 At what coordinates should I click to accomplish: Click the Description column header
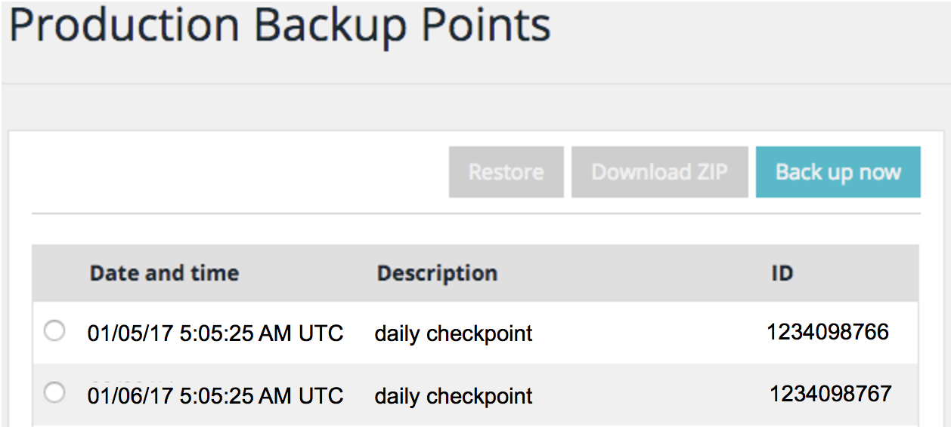[x=437, y=273]
